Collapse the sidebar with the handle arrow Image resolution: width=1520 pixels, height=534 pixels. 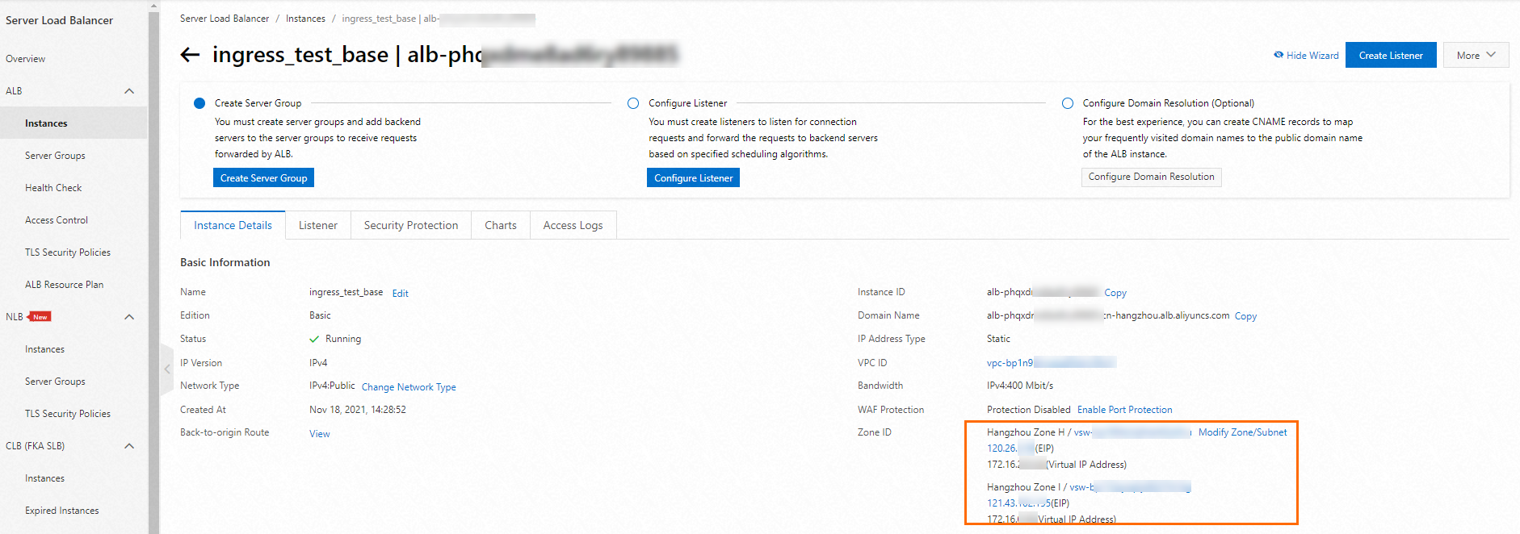point(167,369)
